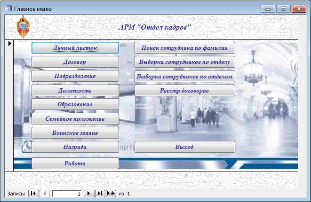Image resolution: width=311 pixels, height=202 pixels.
Task: Launch Поиск сотрудника по фамилии
Action: click(185, 48)
